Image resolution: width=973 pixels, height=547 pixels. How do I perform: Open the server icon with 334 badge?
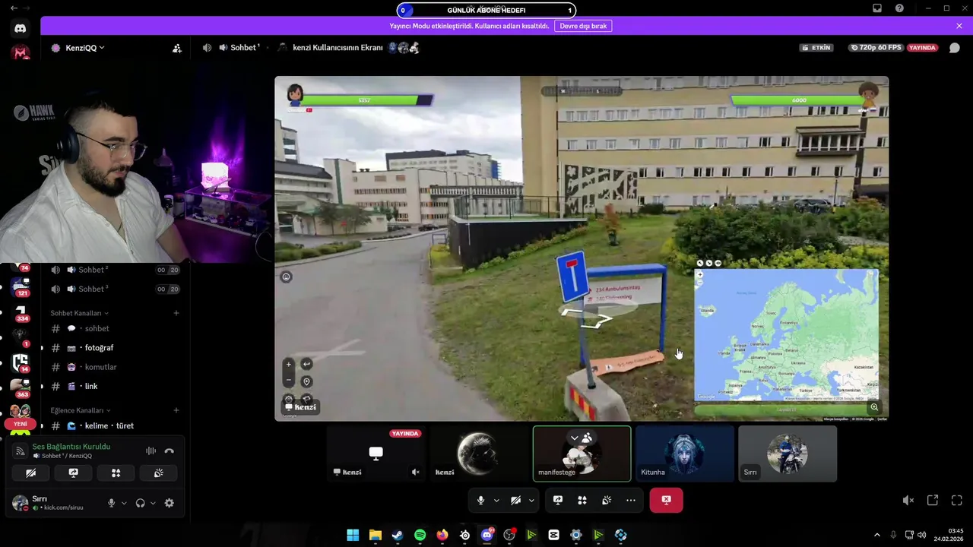tap(20, 311)
